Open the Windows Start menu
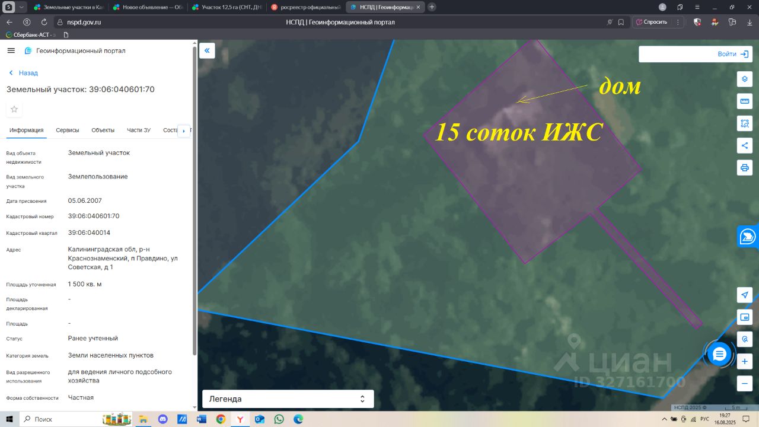 tap(9, 419)
